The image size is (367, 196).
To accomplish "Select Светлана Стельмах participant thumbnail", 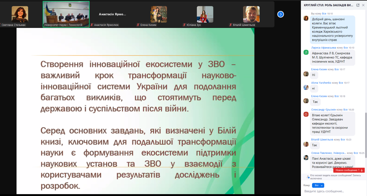I will [x=20, y=14].
